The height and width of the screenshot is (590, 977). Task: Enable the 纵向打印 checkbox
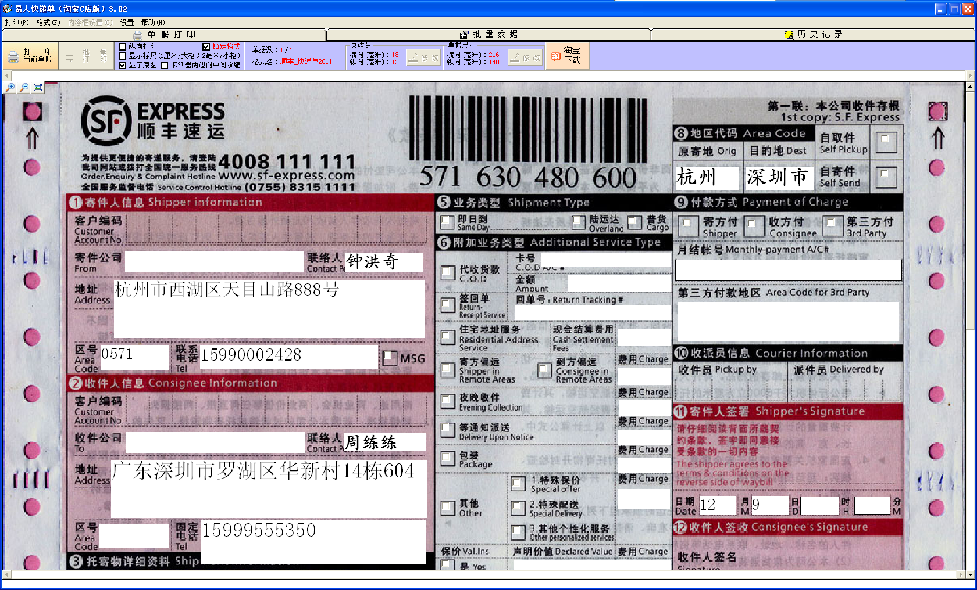122,47
